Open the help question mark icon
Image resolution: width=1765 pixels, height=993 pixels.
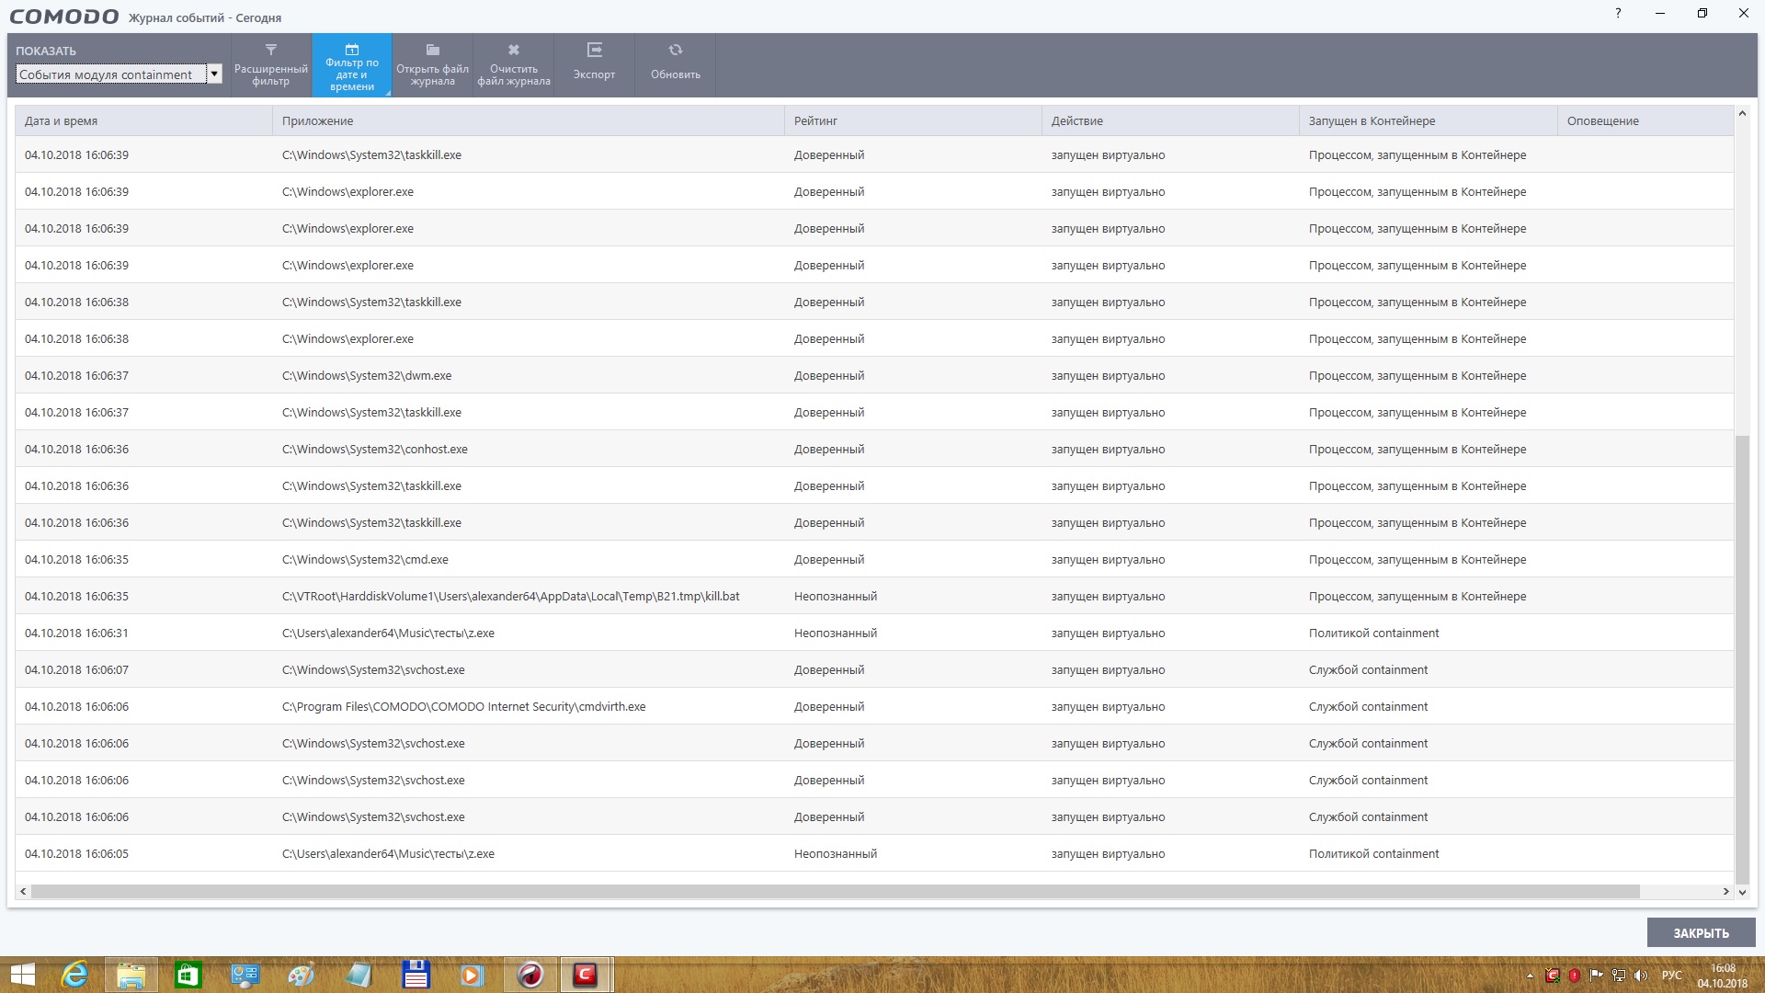click(1618, 13)
